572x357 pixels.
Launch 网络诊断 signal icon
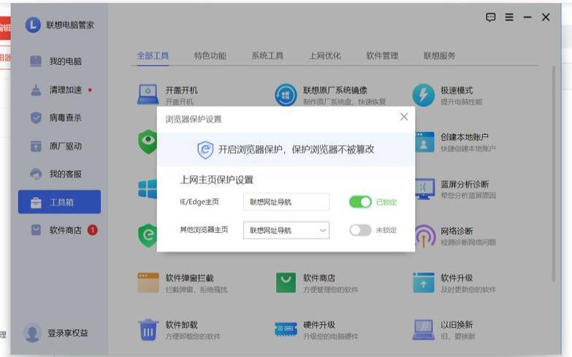coord(424,235)
